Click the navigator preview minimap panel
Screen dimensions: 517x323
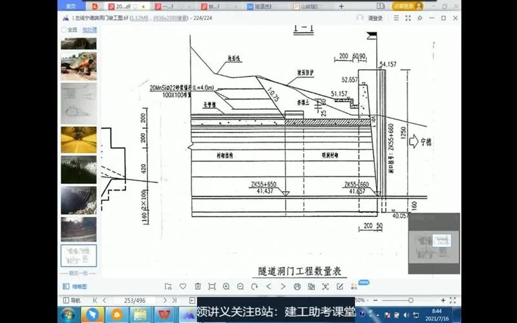coord(434,244)
